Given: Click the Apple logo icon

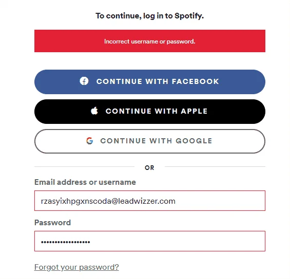Looking at the screenshot, I should (94, 111).
